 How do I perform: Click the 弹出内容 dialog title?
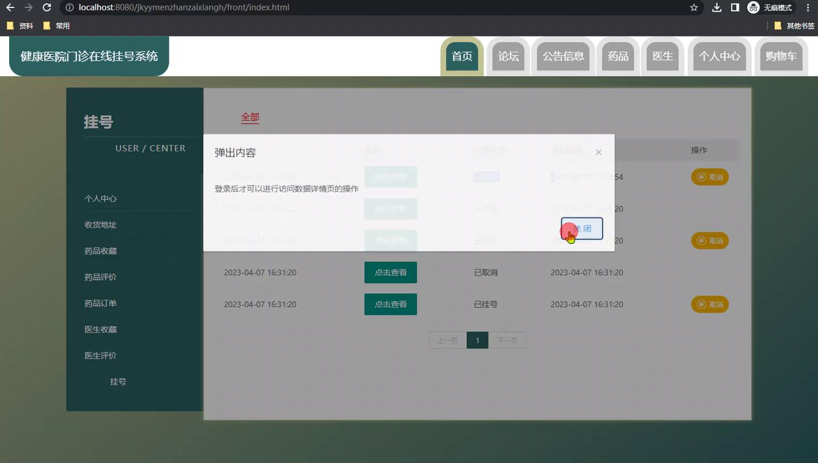235,153
